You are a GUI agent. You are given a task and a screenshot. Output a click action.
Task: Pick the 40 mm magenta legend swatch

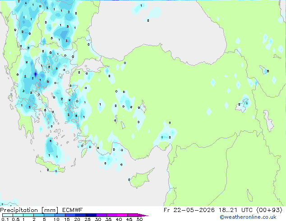point(122,215)
